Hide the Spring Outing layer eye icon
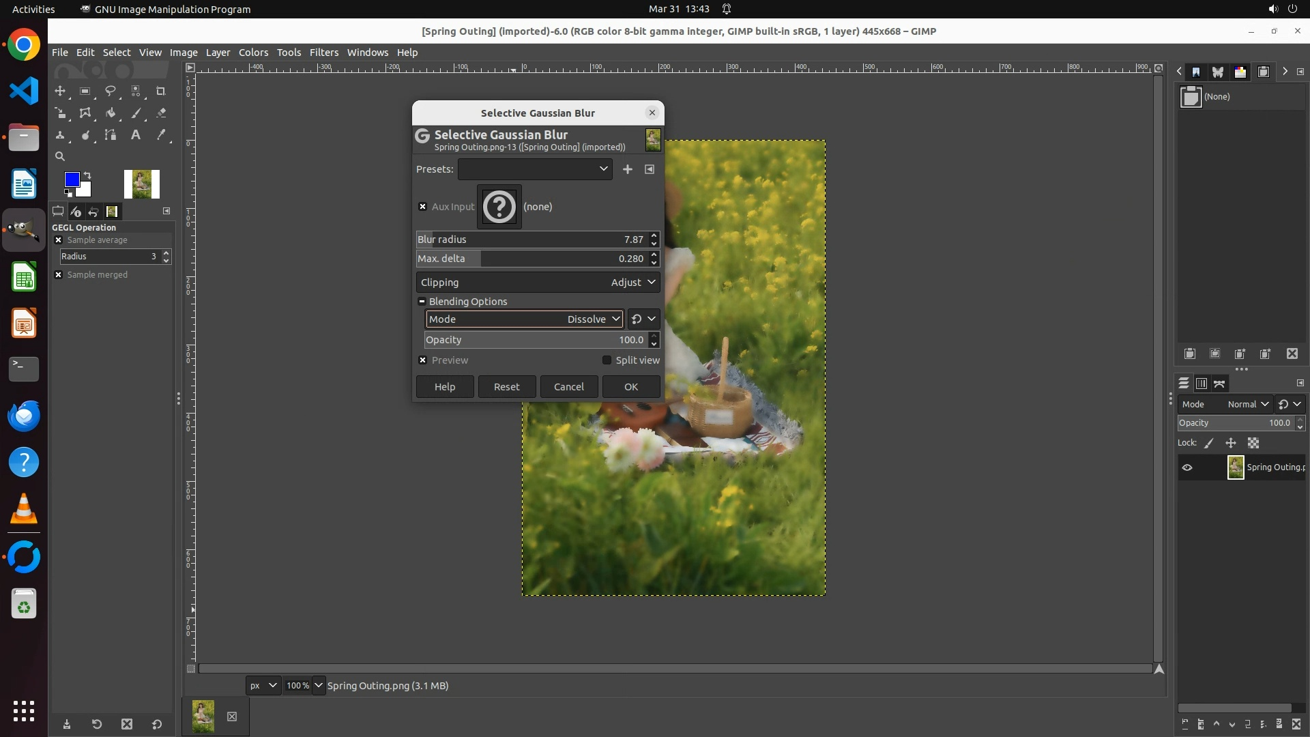The width and height of the screenshot is (1310, 737). [x=1187, y=467]
